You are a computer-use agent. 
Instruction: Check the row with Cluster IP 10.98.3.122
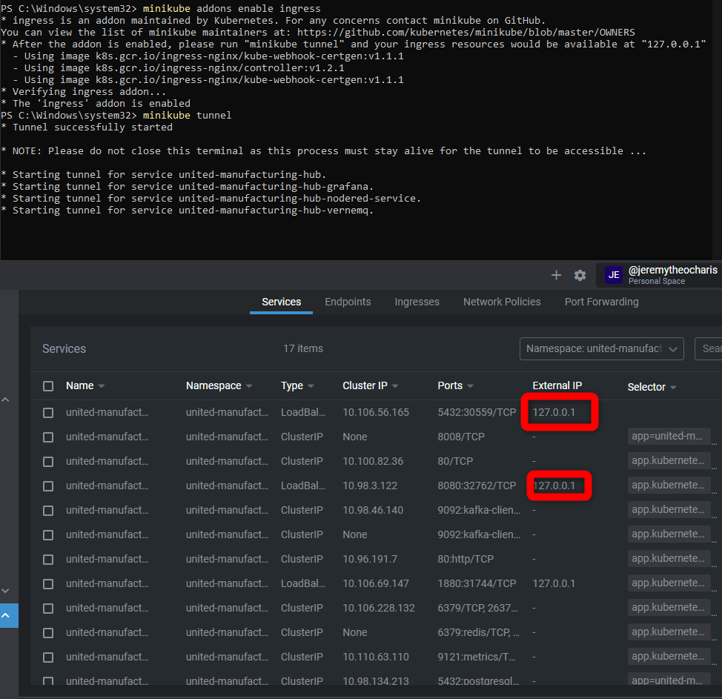point(48,486)
